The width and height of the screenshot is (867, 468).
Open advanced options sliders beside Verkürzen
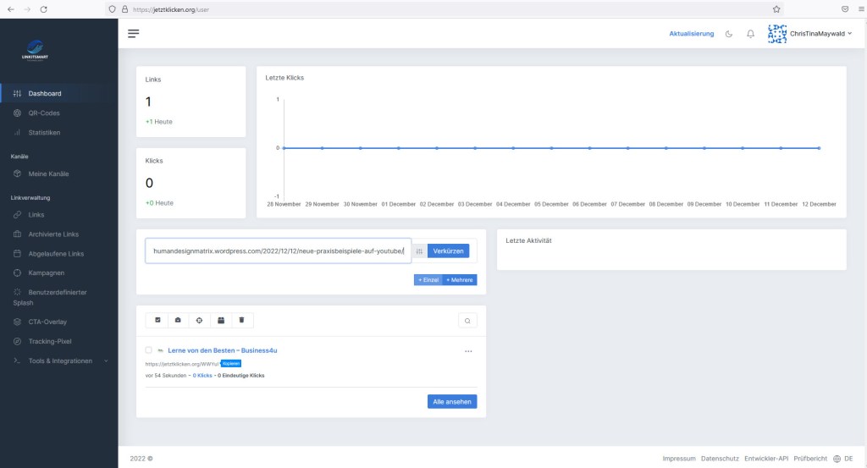click(x=419, y=251)
